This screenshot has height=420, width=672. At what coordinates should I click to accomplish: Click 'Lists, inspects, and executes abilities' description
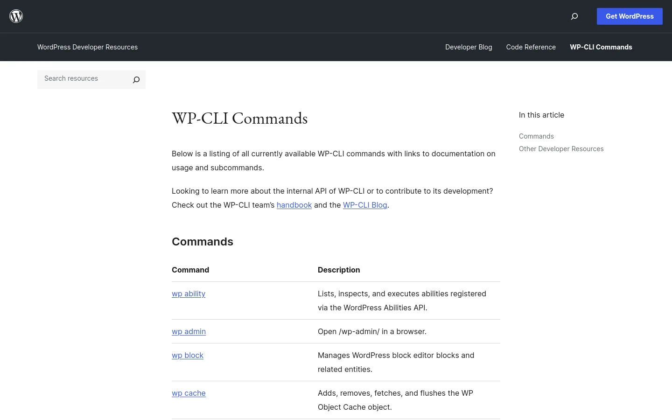point(402,301)
